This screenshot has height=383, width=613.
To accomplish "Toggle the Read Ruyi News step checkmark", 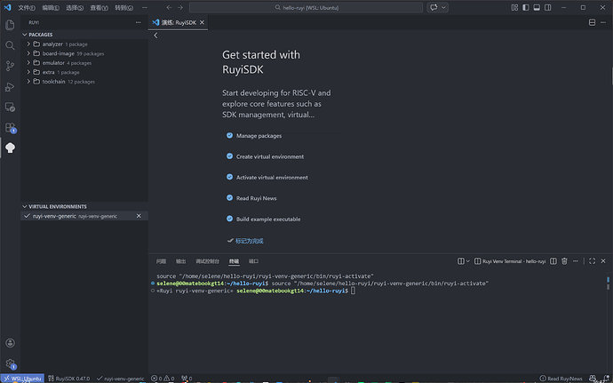I will click(230, 198).
